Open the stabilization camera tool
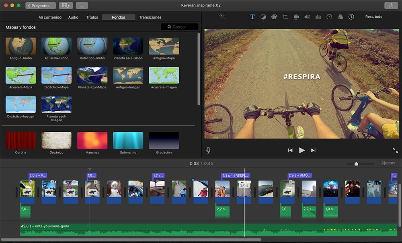Viewport: 402px width, 243px height. [296, 17]
